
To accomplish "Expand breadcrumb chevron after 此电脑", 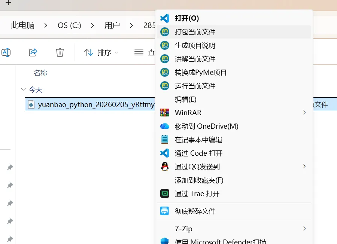I will 46,25.
